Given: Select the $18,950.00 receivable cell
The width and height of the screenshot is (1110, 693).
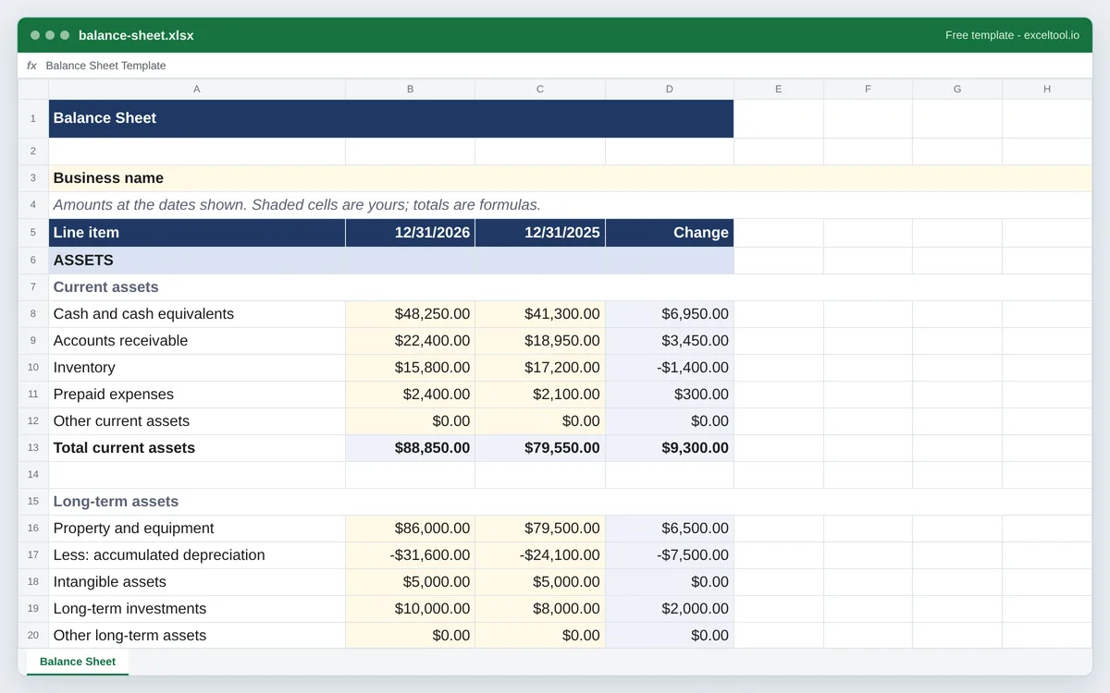Looking at the screenshot, I should (x=540, y=341).
